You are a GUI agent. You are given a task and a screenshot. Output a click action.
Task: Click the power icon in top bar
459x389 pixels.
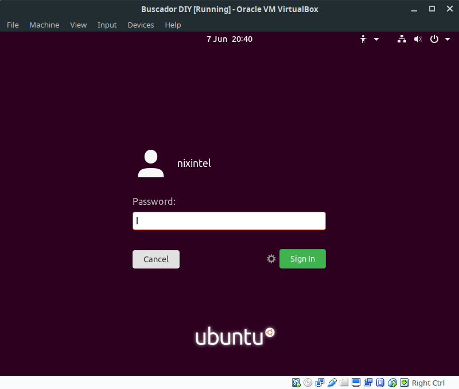click(x=434, y=39)
